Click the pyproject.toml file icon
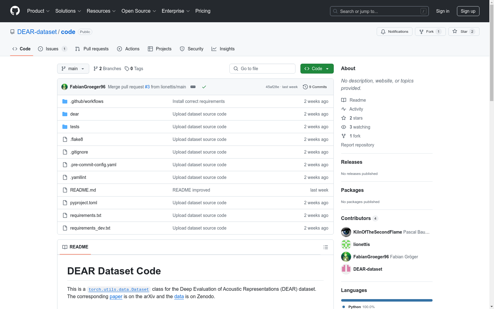This screenshot has width=494, height=309. click(65, 203)
